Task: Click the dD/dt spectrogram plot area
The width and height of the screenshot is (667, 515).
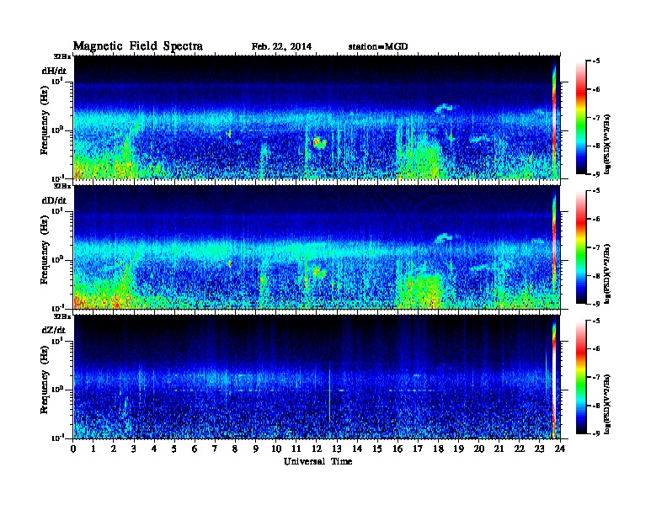Action: point(317,247)
